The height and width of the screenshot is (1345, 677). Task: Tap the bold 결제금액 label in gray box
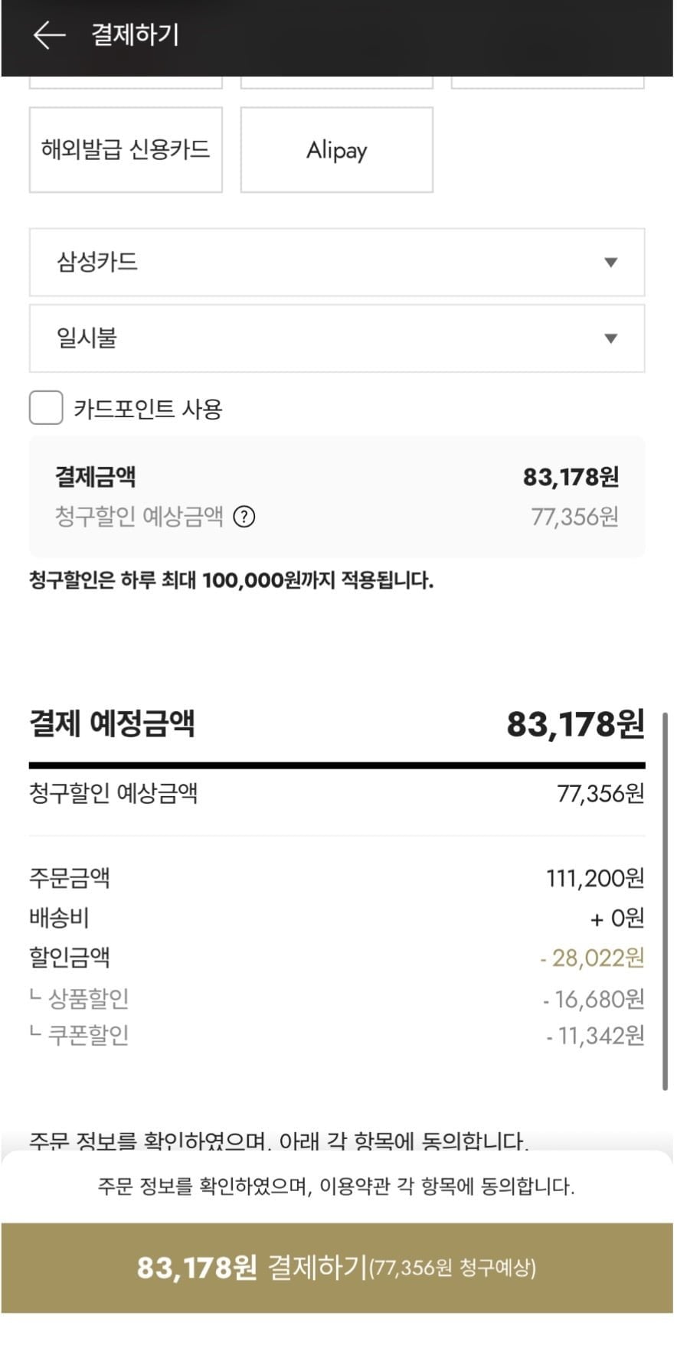click(96, 477)
